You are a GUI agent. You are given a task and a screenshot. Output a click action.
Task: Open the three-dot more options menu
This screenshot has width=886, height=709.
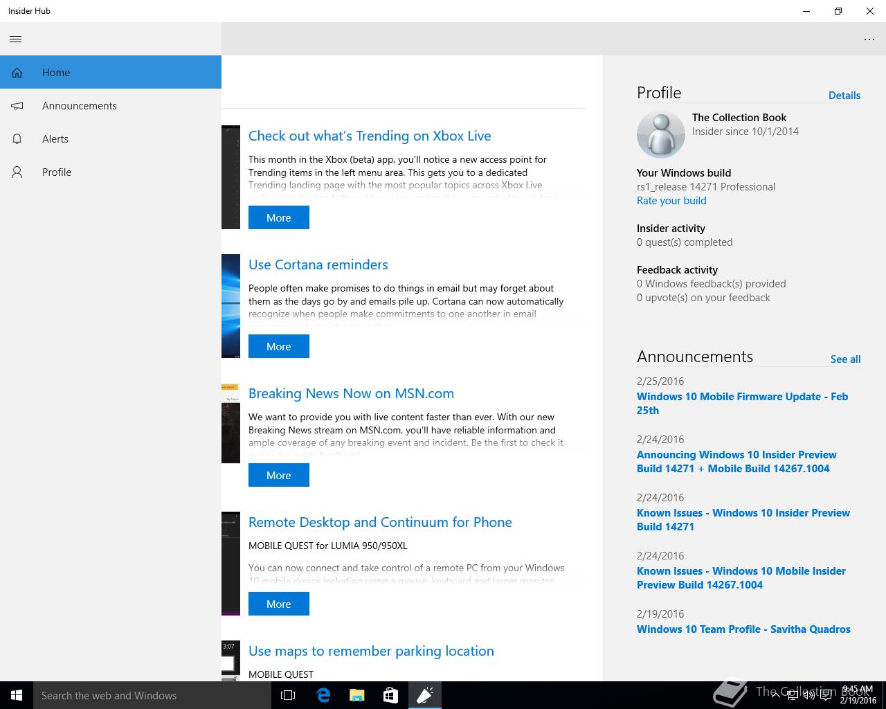(x=869, y=39)
